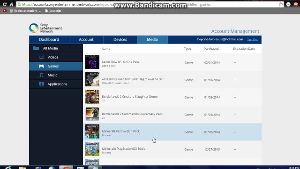The image size is (300, 169).
Task: Select Applications in the media sidebar
Action: pyautogui.click(x=56, y=84)
